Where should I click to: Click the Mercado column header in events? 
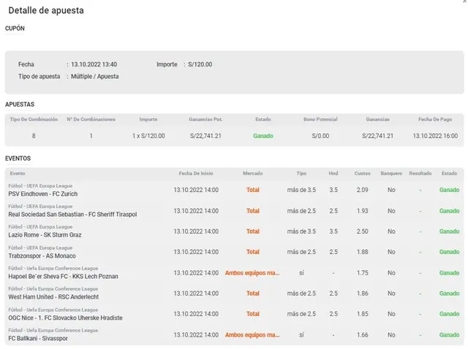(x=252, y=173)
